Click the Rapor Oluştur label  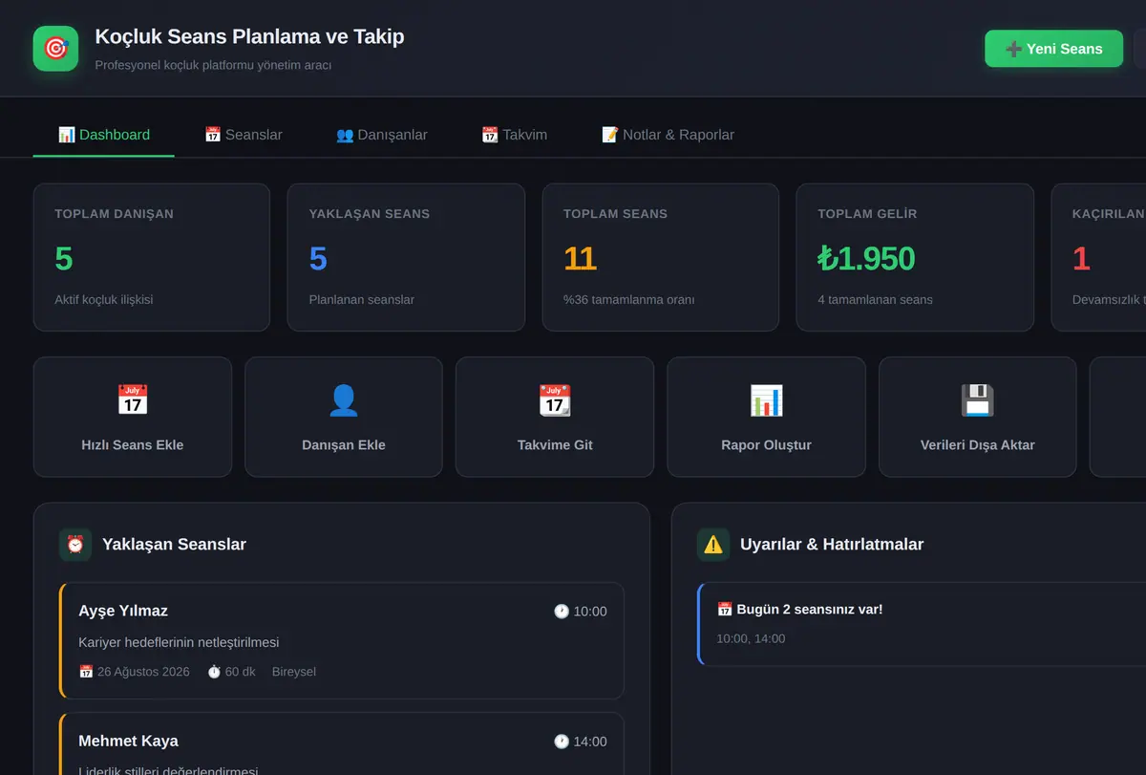click(x=766, y=445)
